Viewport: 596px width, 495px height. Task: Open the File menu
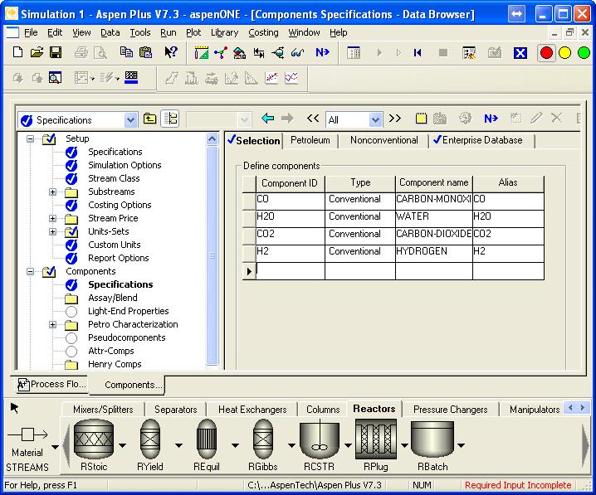click(x=31, y=33)
